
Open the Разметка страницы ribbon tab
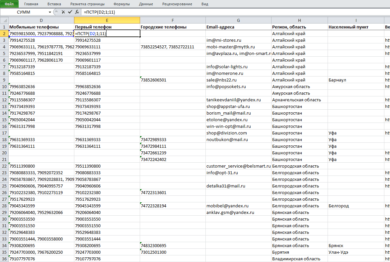click(x=87, y=4)
